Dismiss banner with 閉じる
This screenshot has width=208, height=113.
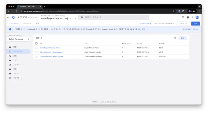pos(195,29)
